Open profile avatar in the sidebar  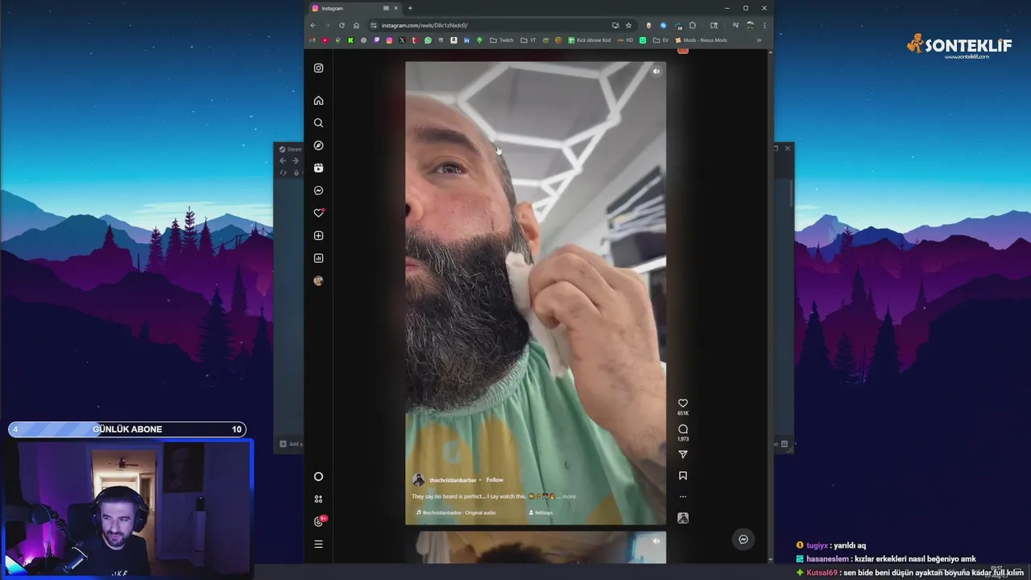pos(318,281)
